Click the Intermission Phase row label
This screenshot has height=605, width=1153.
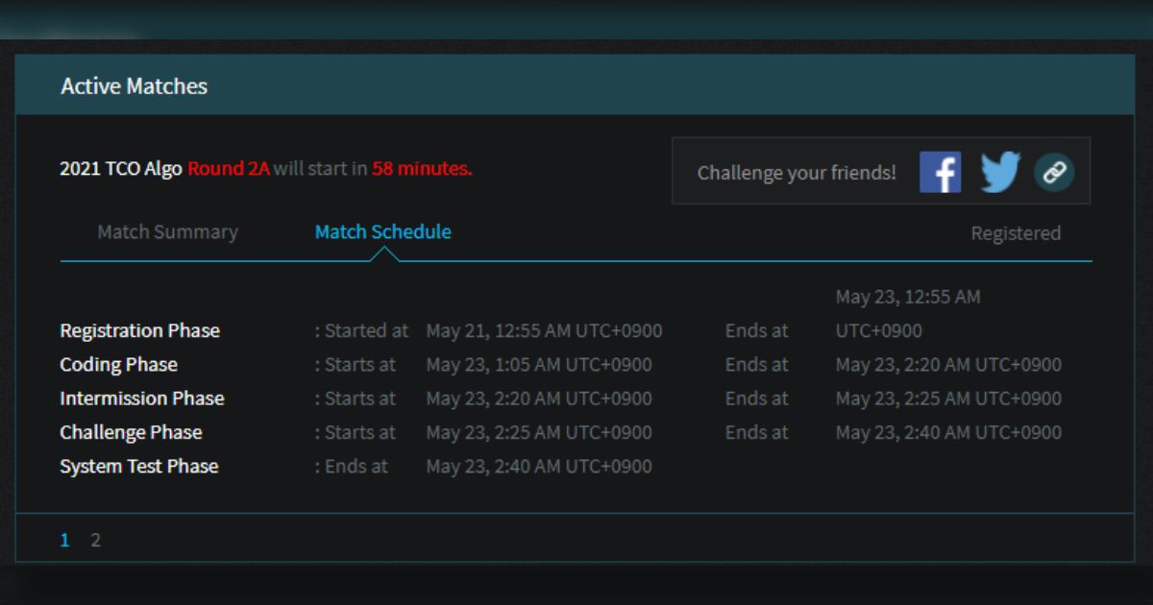point(141,399)
